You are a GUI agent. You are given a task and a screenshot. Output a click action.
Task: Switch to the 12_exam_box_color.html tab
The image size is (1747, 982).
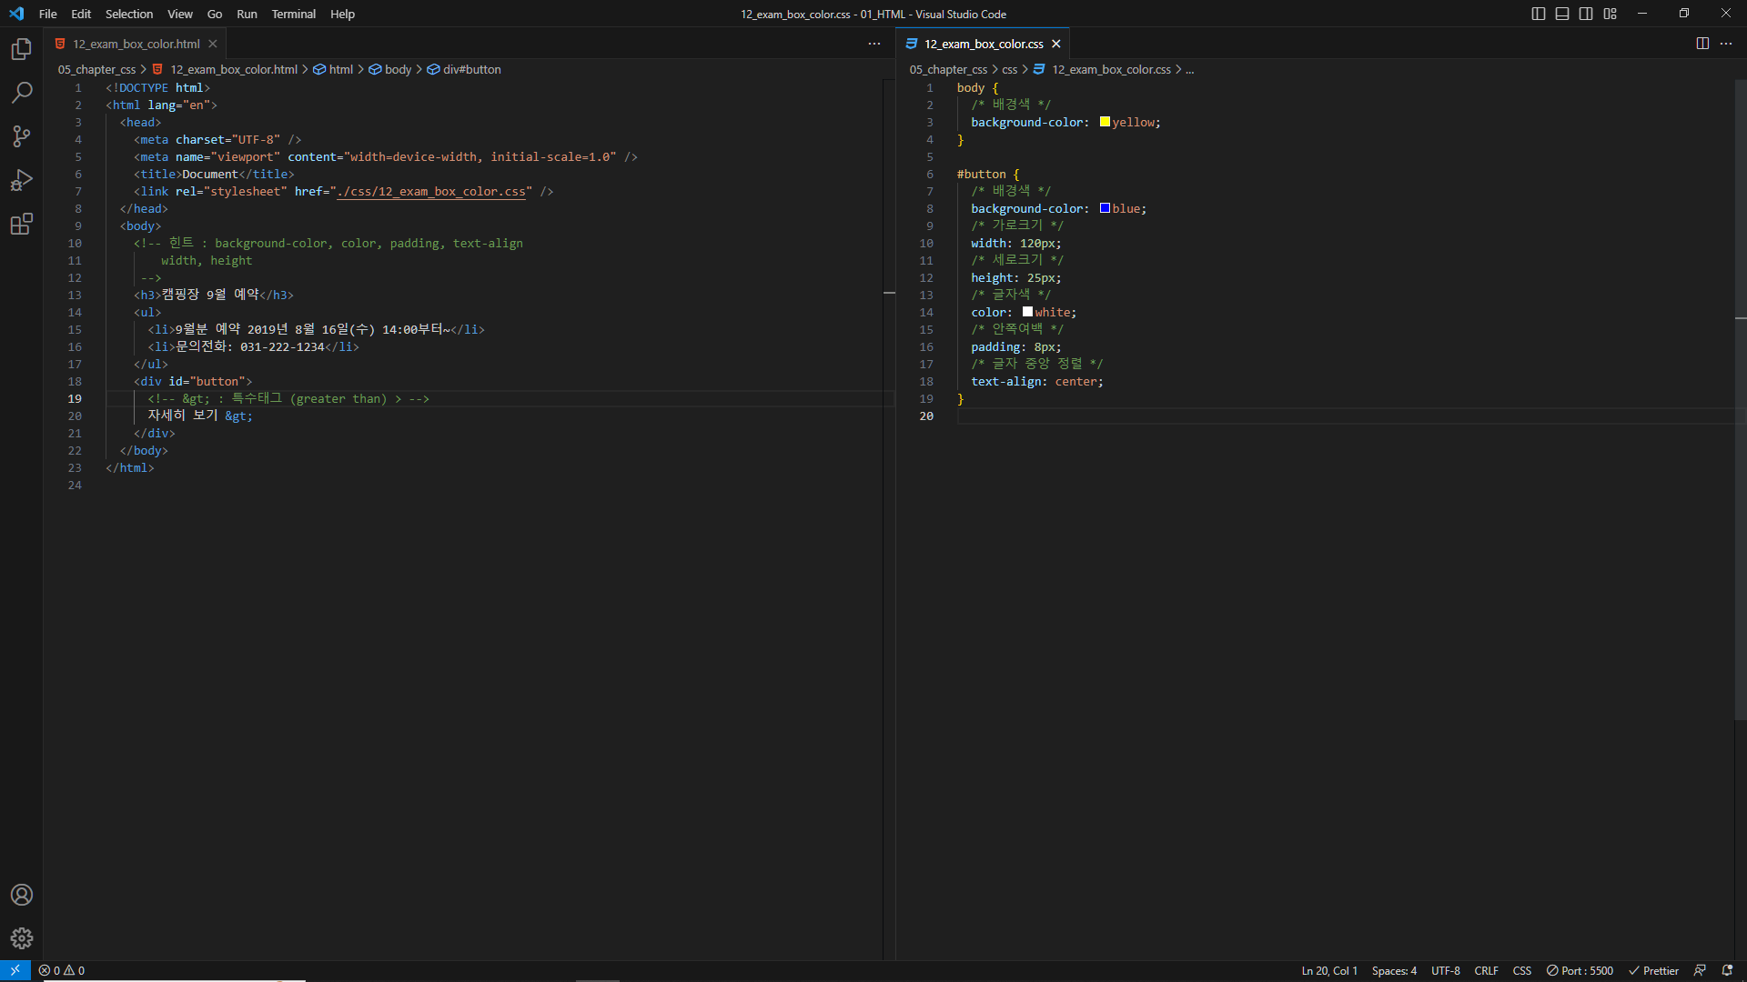[136, 44]
